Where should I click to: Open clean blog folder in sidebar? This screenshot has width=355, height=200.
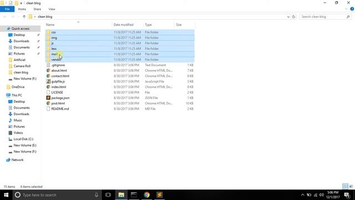[x=21, y=72]
